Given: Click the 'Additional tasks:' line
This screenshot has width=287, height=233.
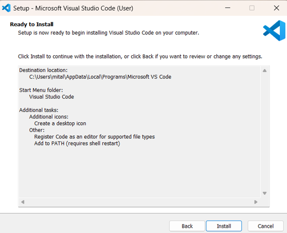Looking at the screenshot, I should pyautogui.click(x=39, y=110).
